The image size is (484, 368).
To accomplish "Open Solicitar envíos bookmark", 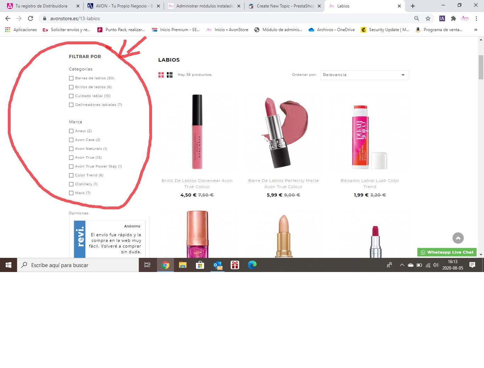I will pyautogui.click(x=67, y=30).
